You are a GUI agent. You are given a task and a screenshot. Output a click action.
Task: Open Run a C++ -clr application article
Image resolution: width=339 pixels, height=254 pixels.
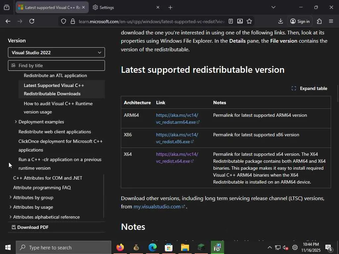[60, 164]
